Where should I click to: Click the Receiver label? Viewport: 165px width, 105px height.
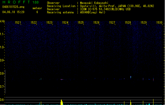tap(53, 9)
